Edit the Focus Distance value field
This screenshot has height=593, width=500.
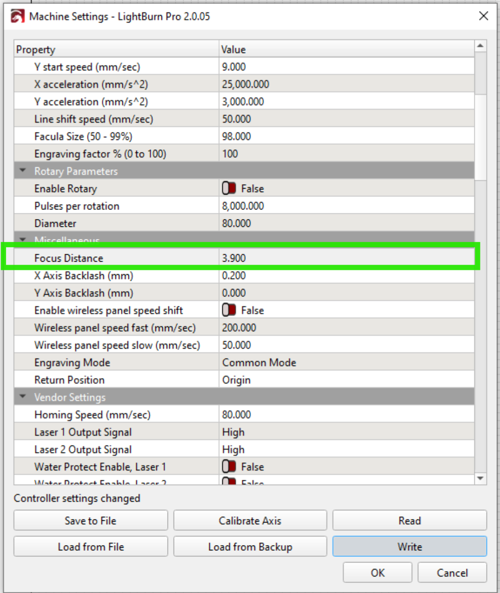point(346,258)
